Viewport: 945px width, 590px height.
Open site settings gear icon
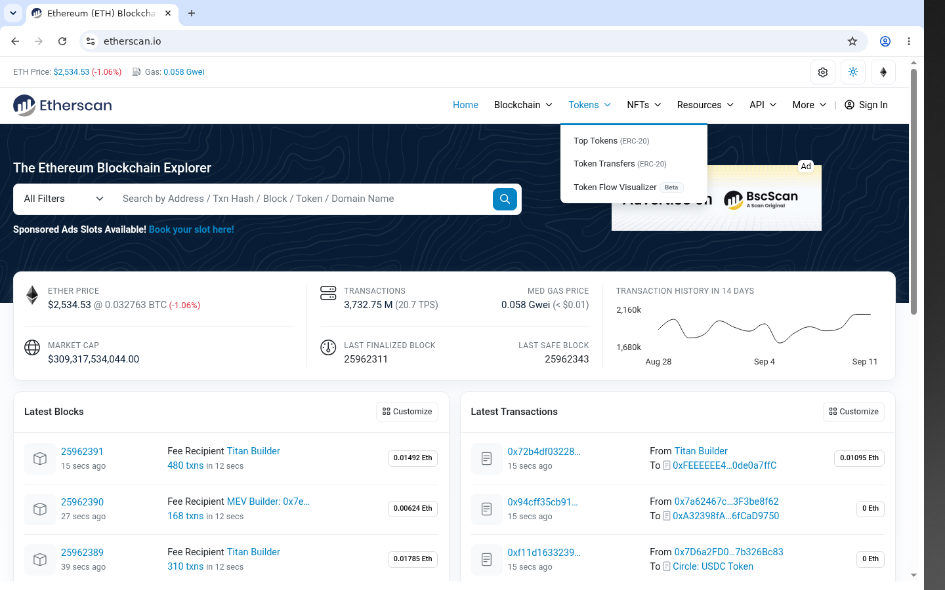point(823,72)
